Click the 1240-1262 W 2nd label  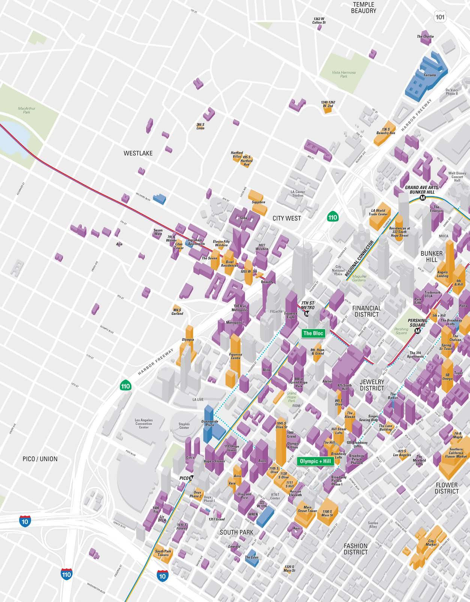pos(328,104)
